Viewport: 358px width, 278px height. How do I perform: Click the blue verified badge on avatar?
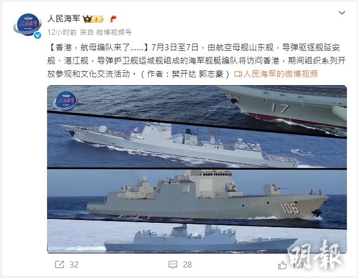click(x=38, y=35)
